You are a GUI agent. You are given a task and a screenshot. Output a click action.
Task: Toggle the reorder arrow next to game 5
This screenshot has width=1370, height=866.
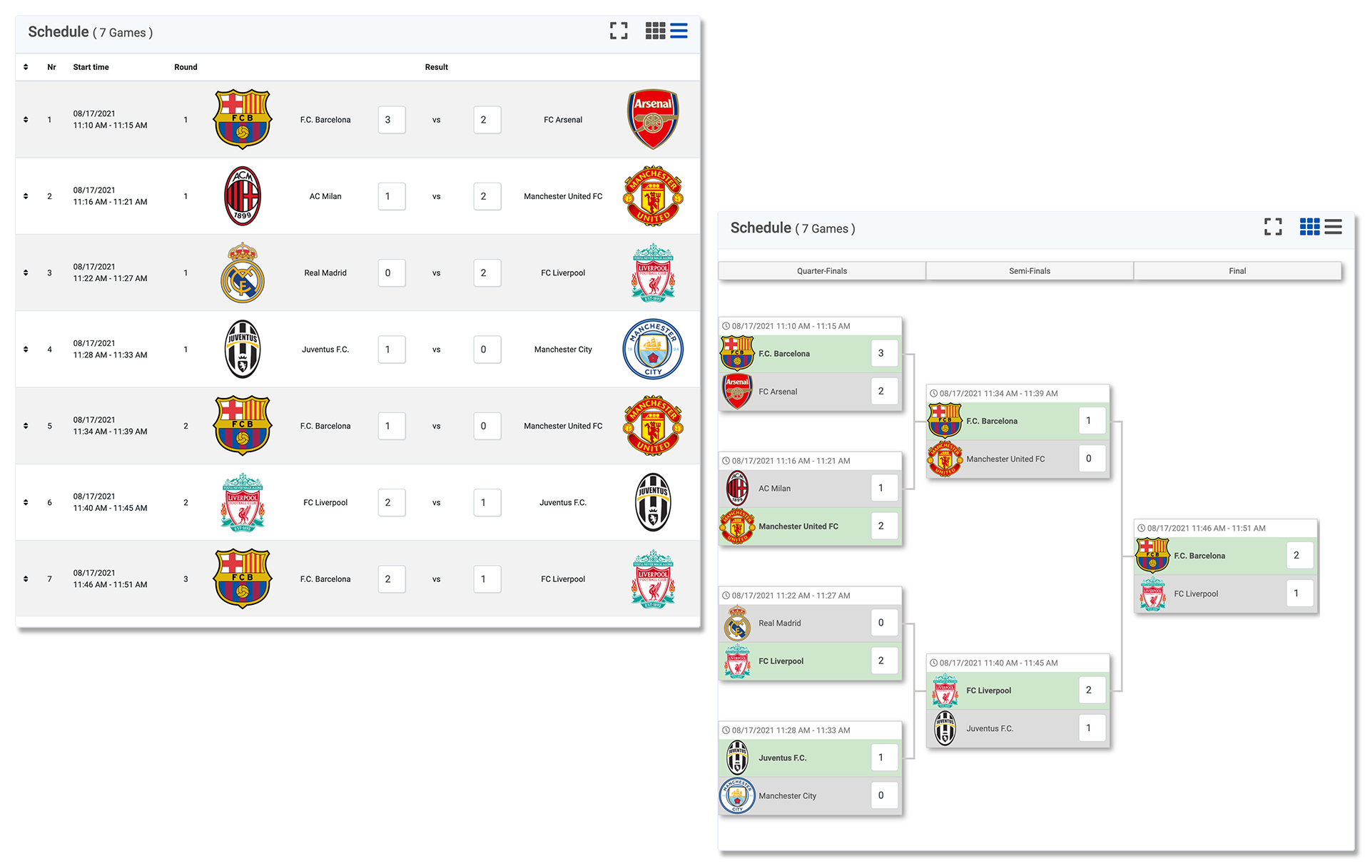(26, 426)
